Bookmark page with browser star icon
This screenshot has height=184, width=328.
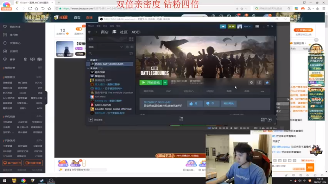(x=49, y=9)
